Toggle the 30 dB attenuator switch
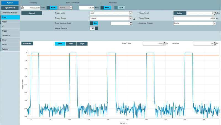Screen dimensions: 221x125 coord(120,8)
